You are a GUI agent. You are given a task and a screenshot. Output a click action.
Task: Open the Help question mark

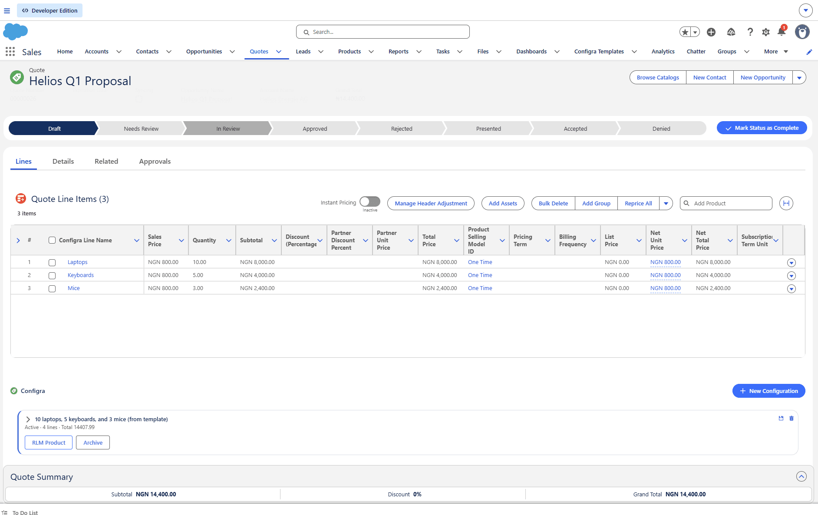[x=750, y=32]
